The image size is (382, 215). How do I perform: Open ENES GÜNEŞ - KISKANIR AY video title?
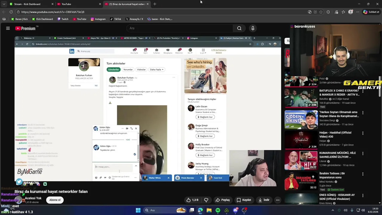tap(337, 197)
